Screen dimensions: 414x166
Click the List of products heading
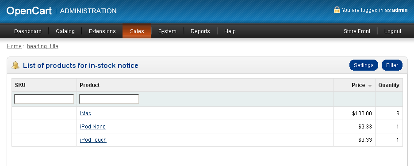[80, 65]
